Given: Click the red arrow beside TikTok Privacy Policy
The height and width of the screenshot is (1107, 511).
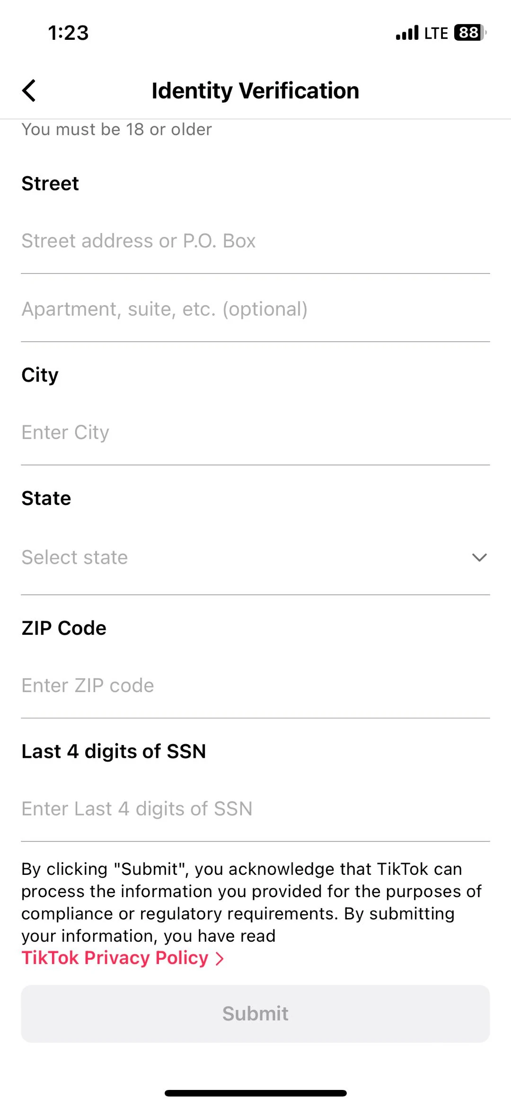Looking at the screenshot, I should pyautogui.click(x=220, y=959).
